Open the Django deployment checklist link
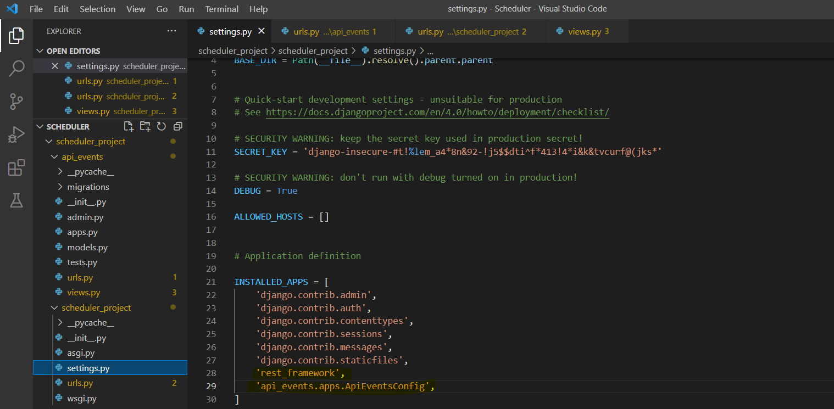This screenshot has height=409, width=834. click(437, 112)
